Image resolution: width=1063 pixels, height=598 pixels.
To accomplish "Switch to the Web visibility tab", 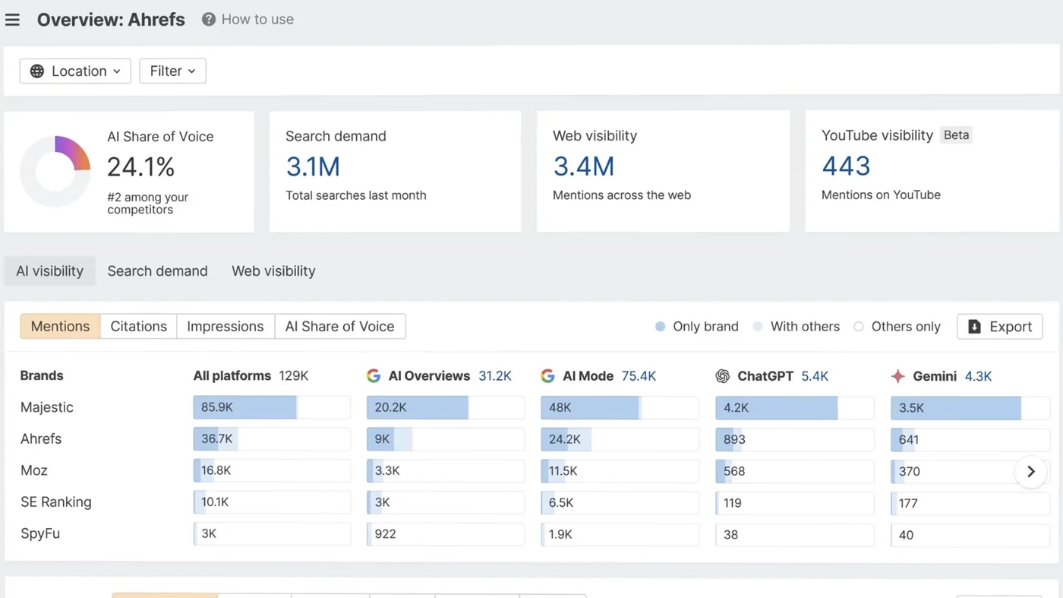I will coord(273,271).
